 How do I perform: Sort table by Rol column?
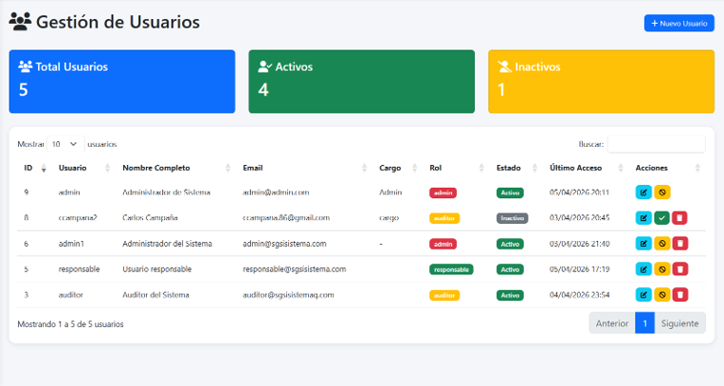click(456, 168)
